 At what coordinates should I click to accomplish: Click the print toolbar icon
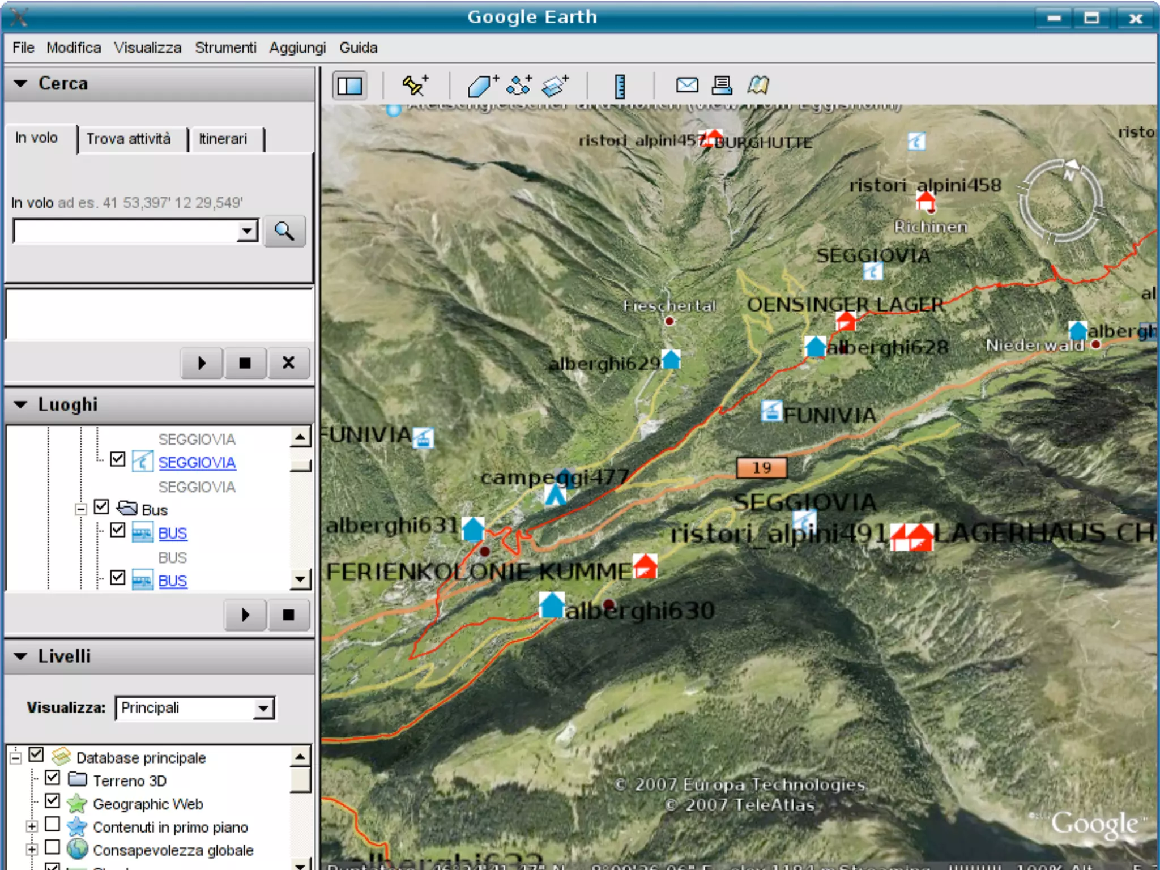[x=722, y=86]
